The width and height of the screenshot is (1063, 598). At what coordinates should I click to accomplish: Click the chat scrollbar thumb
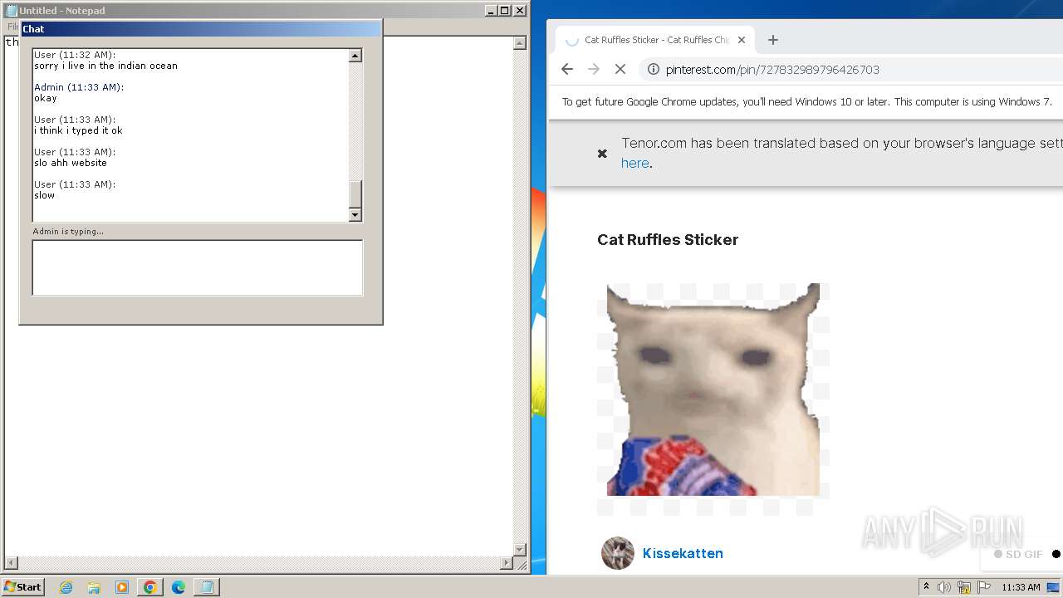click(355, 194)
